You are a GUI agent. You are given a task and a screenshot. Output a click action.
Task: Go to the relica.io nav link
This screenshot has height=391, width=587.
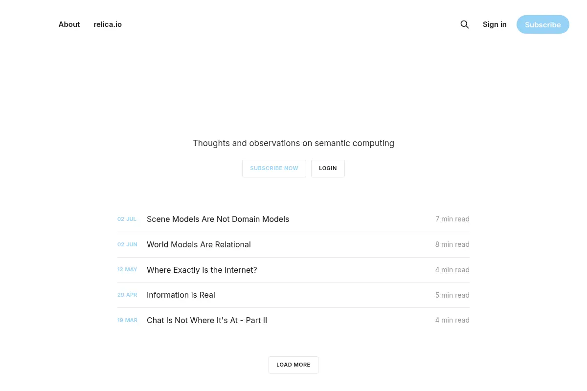point(108,24)
